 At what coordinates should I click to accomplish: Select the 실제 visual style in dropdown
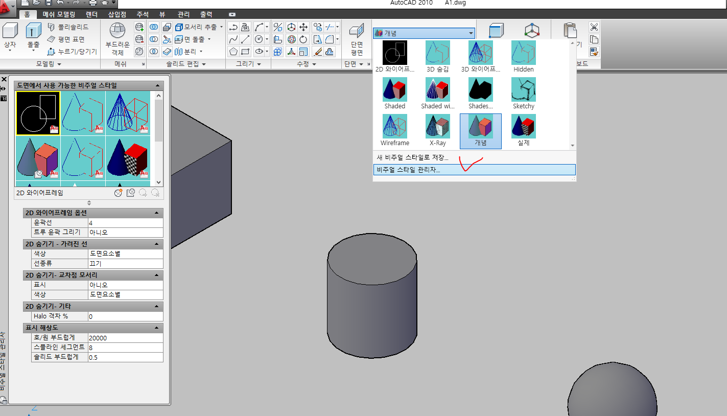pos(524,130)
